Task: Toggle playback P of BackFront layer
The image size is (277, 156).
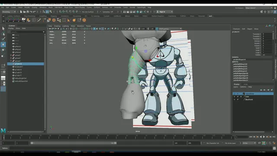Action: click(x=238, y=99)
